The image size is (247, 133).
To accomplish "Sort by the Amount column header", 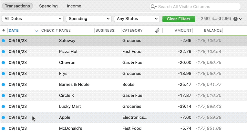I will pos(183,30).
